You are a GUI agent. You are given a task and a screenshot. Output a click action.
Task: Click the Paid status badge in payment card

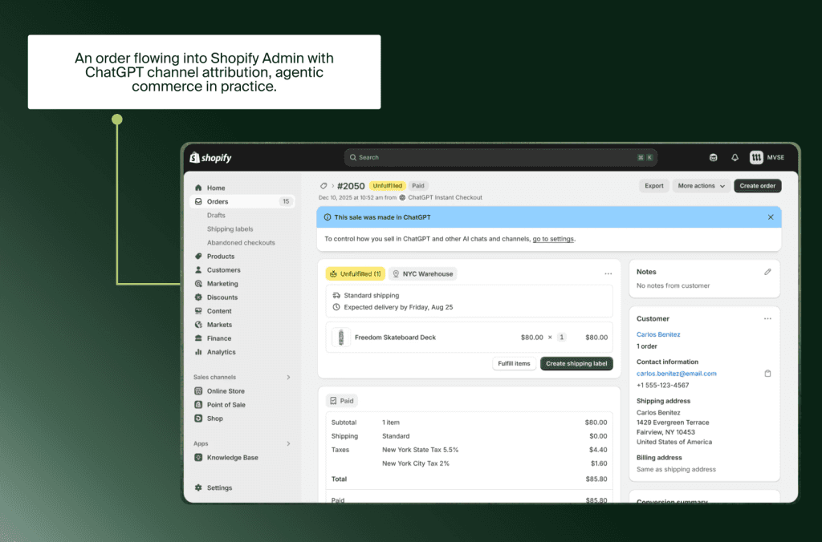[x=341, y=401]
